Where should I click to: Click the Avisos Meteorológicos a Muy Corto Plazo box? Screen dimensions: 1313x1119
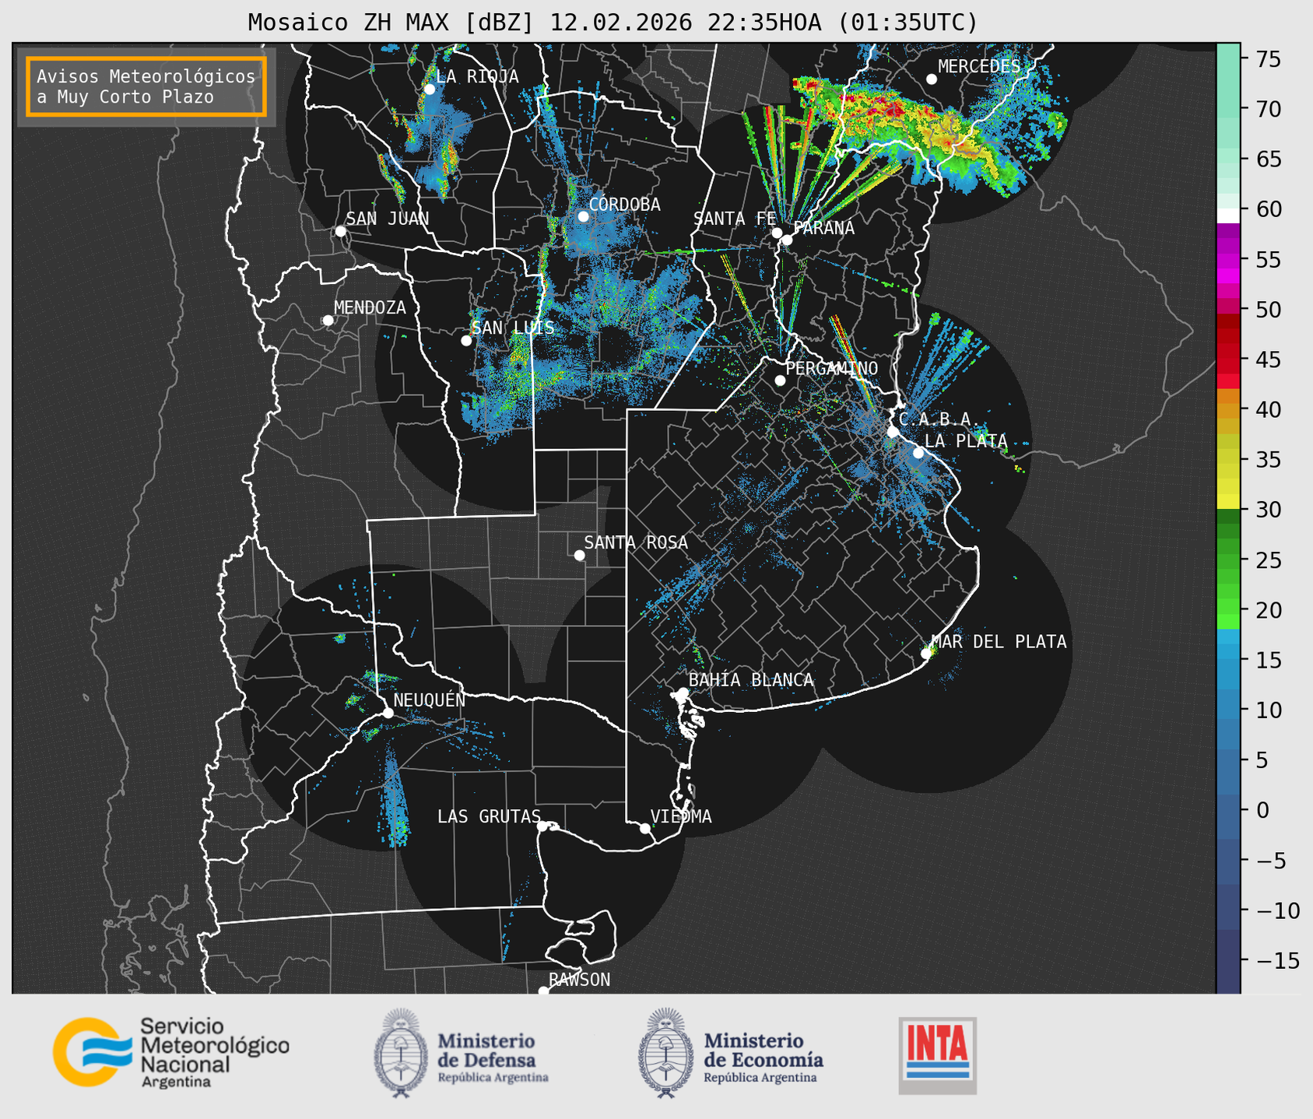tap(146, 86)
